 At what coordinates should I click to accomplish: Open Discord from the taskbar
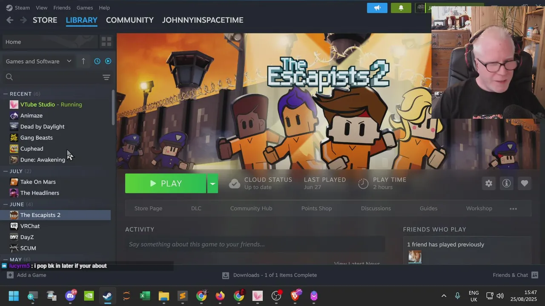click(70, 296)
